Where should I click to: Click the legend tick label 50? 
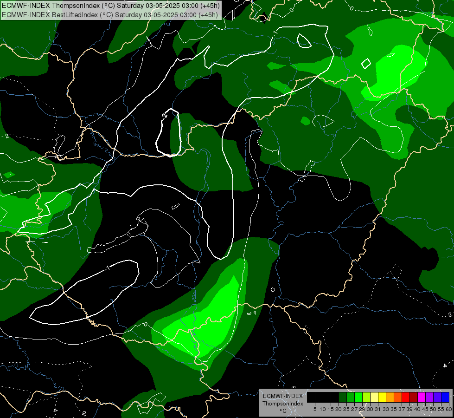click(433, 409)
